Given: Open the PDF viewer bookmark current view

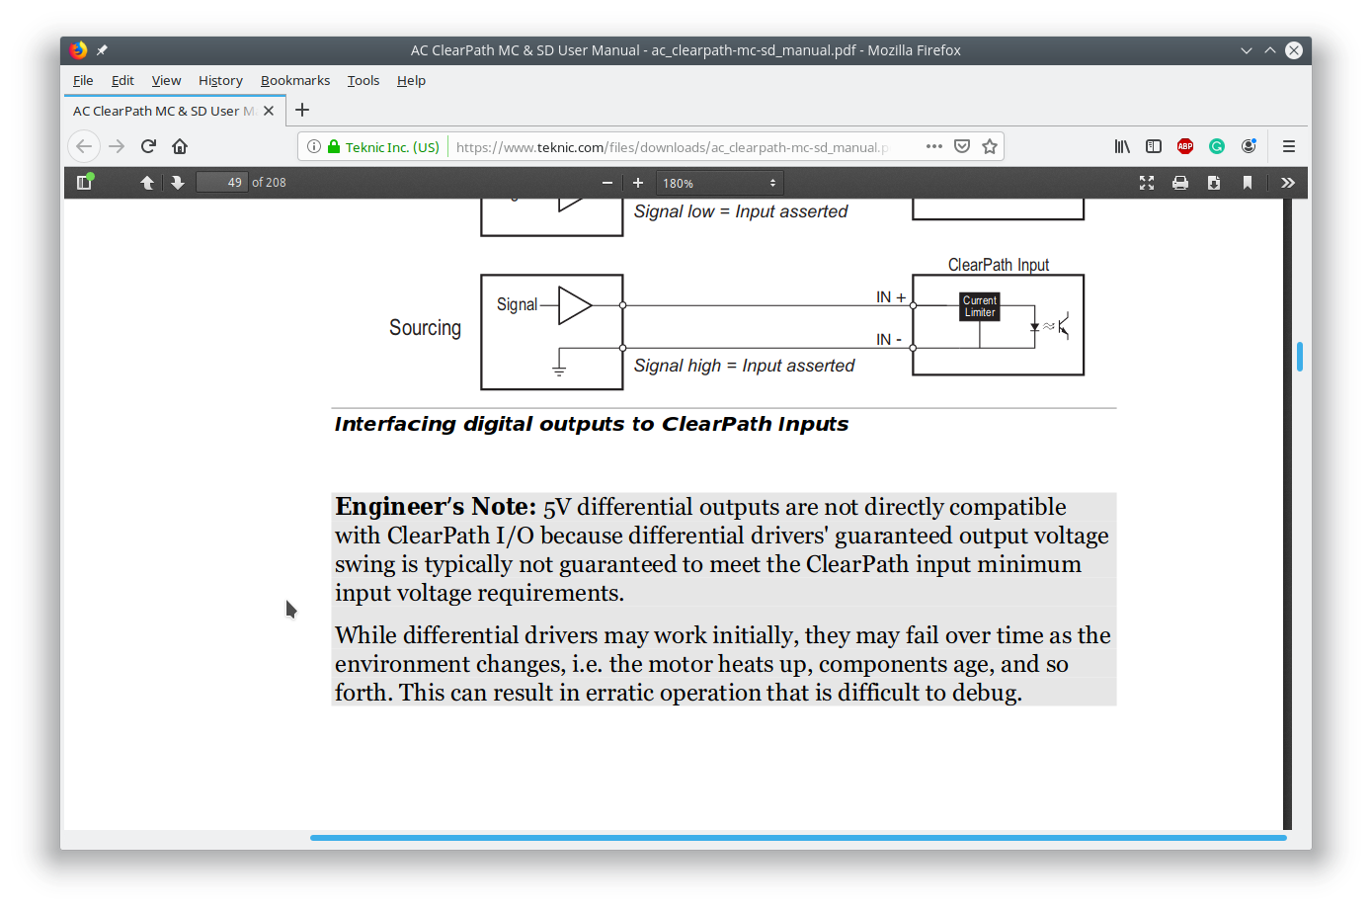Looking at the screenshot, I should tap(1248, 183).
